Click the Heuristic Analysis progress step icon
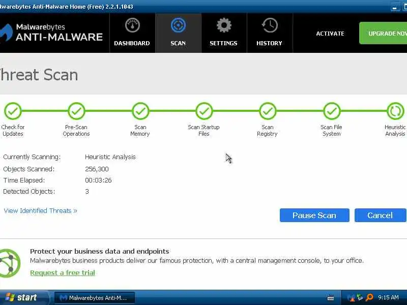This screenshot has height=305, width=407. [395, 111]
